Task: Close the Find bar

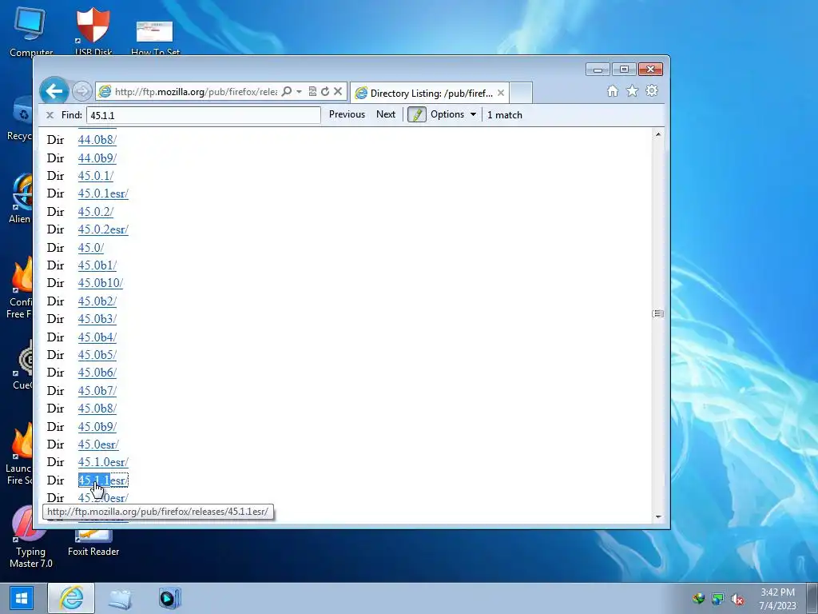Action: 50,115
